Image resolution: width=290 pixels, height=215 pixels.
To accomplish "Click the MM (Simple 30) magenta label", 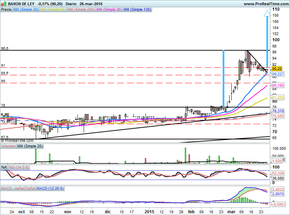I will (109, 9).
